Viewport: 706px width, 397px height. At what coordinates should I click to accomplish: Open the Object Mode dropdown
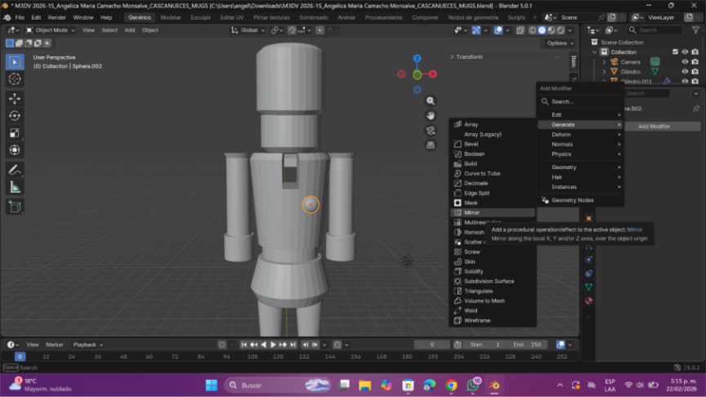click(54, 30)
